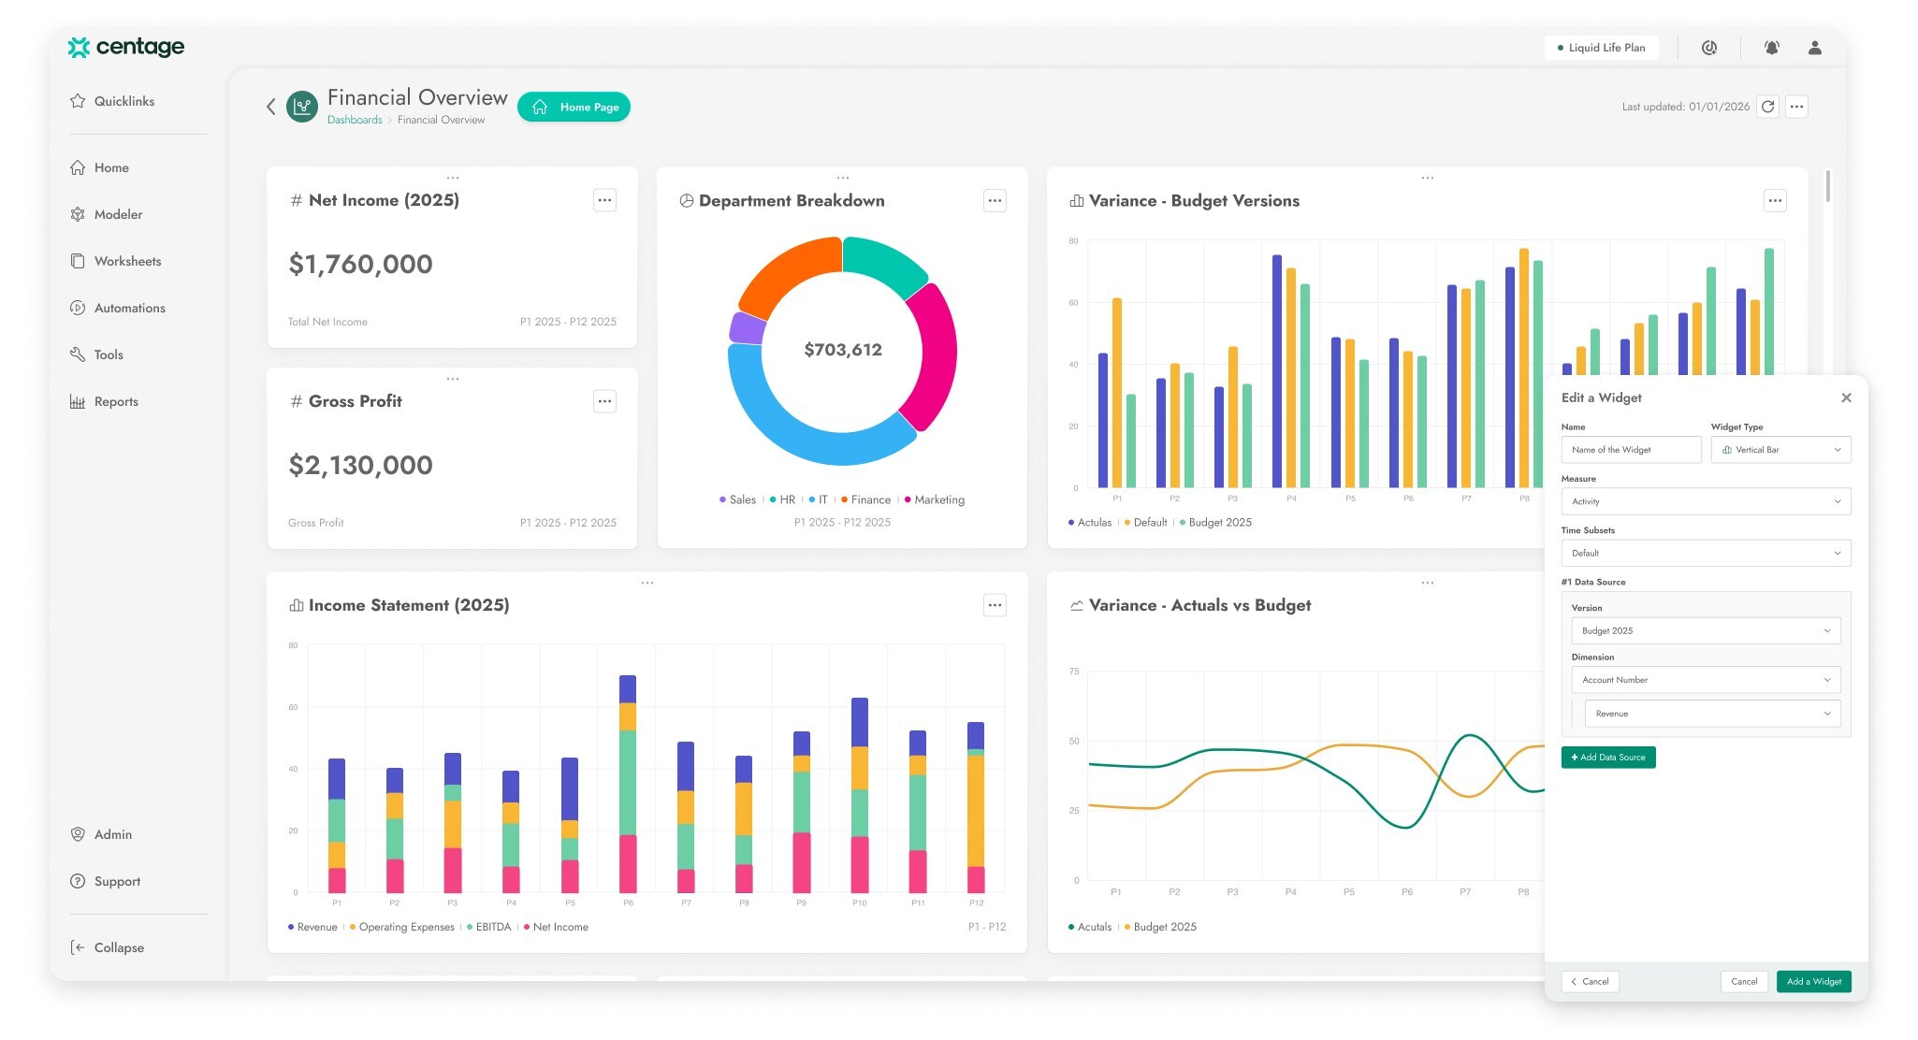1918x1040 pixels.
Task: Go to Reports in the sidebar
Action: coord(116,401)
